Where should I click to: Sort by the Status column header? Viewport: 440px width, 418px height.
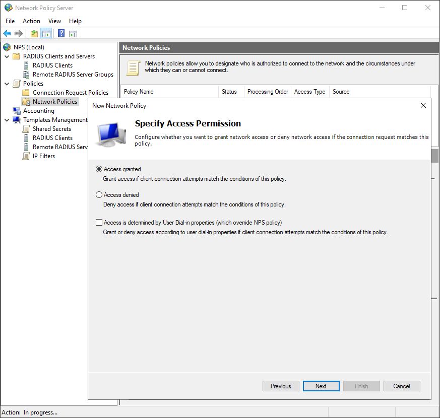tap(231, 92)
